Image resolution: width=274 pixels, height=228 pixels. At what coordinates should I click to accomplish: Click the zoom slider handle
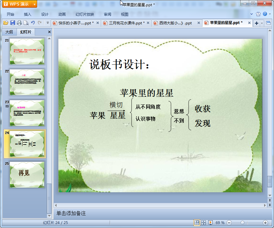coord(242,223)
